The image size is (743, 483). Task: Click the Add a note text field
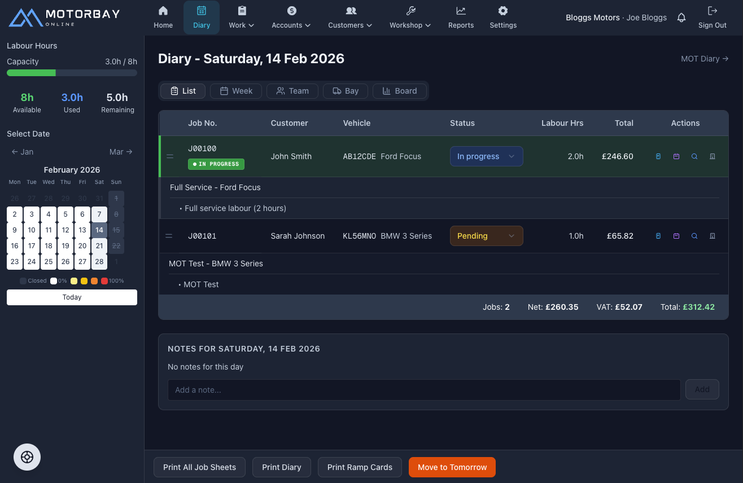424,389
